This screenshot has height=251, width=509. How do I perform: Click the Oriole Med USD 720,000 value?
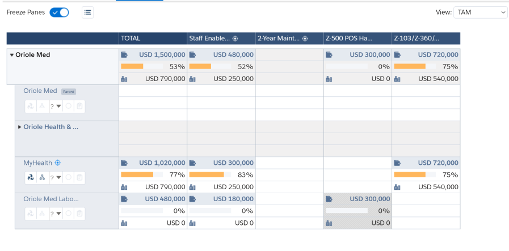(x=438, y=55)
